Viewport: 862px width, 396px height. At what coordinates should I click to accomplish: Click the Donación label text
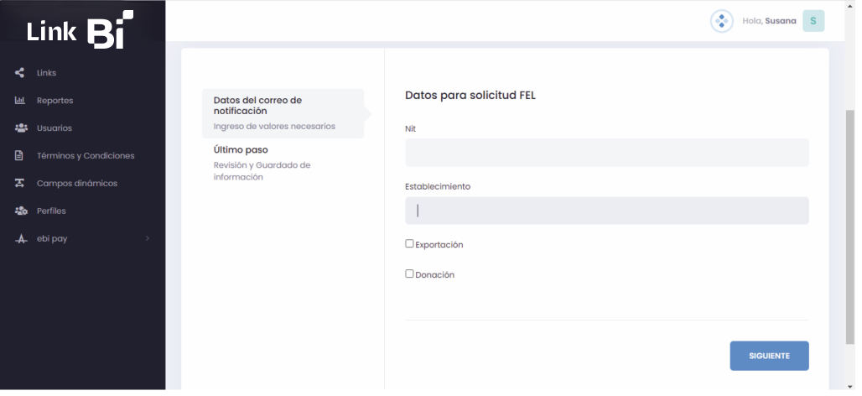[435, 275]
